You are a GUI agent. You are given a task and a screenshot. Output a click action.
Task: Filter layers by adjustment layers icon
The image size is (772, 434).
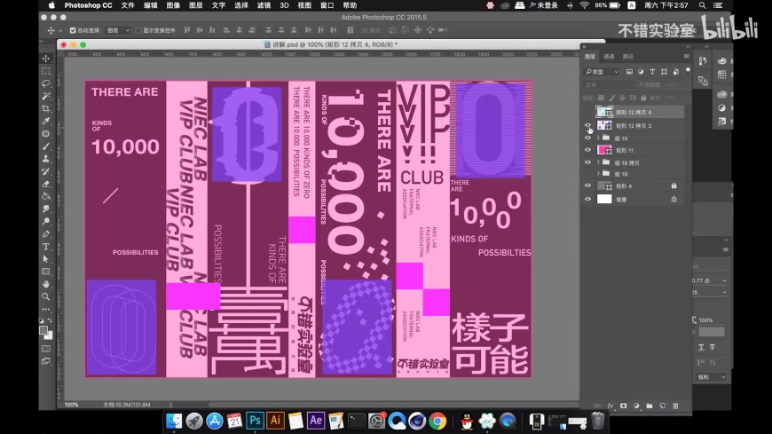point(641,72)
